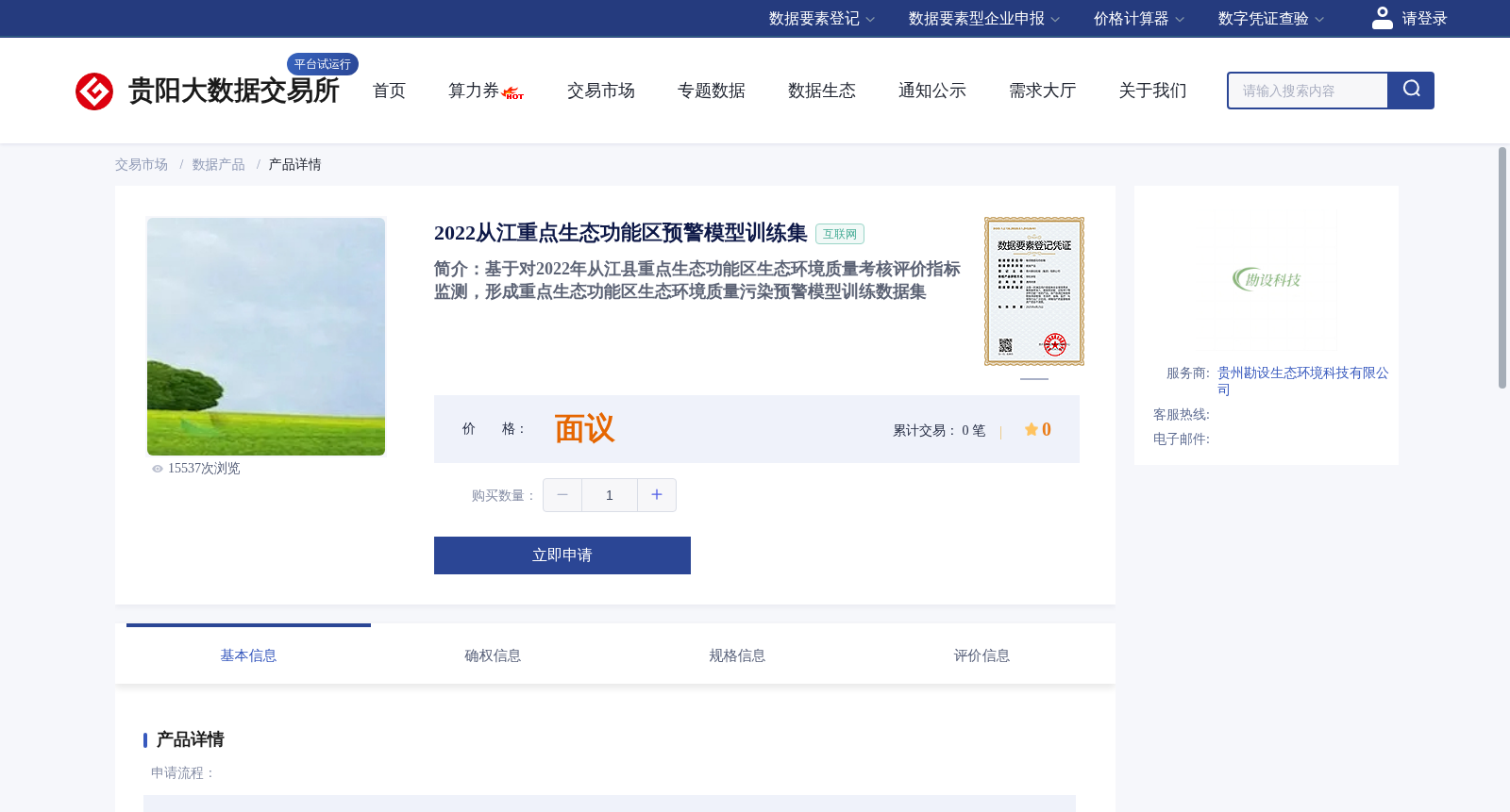The width and height of the screenshot is (1510, 812).
Task: Click the favorite star icon
Action: [1032, 429]
